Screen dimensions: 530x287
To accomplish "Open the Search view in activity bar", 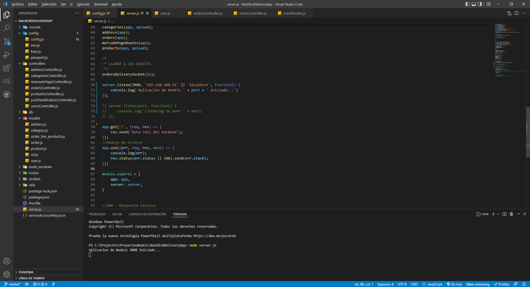I will pyautogui.click(x=7, y=28).
